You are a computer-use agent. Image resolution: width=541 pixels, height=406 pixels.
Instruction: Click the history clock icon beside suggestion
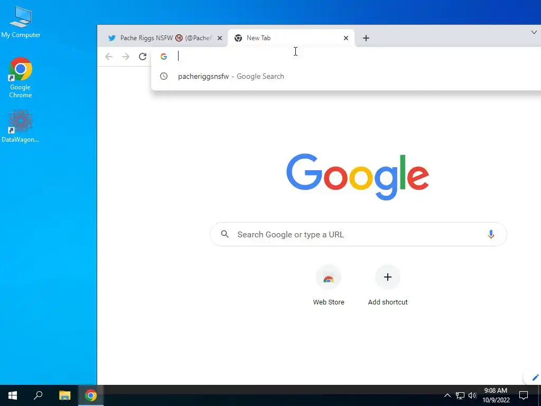click(x=164, y=76)
